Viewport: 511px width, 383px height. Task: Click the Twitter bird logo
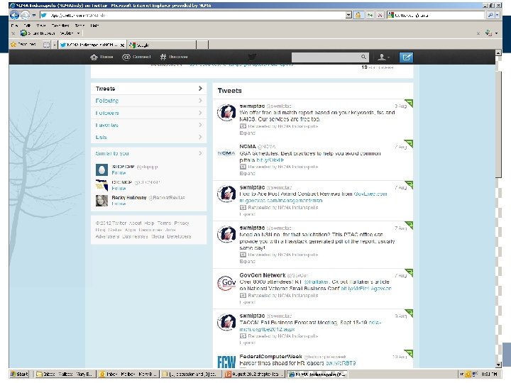pyautogui.click(x=251, y=57)
